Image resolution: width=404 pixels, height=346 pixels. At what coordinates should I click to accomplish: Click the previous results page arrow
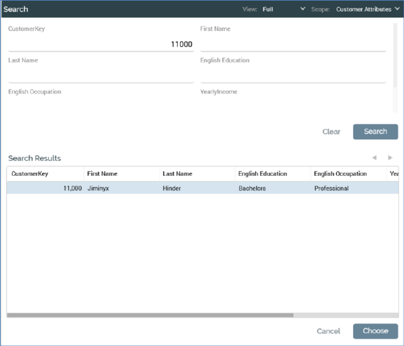click(374, 158)
